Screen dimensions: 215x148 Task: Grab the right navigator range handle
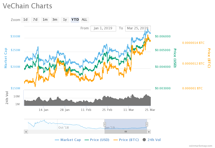(x=147, y=124)
